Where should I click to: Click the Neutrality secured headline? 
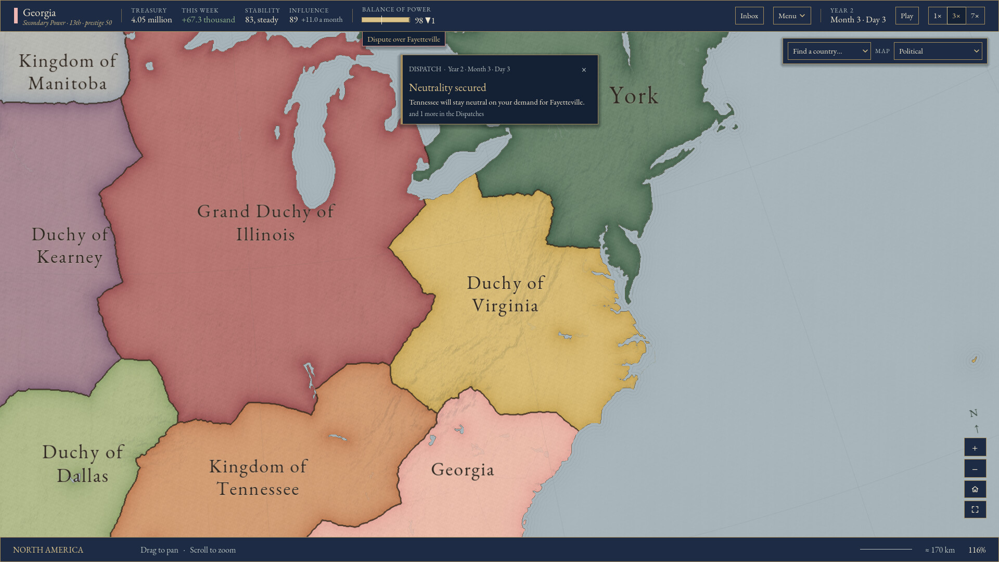447,87
